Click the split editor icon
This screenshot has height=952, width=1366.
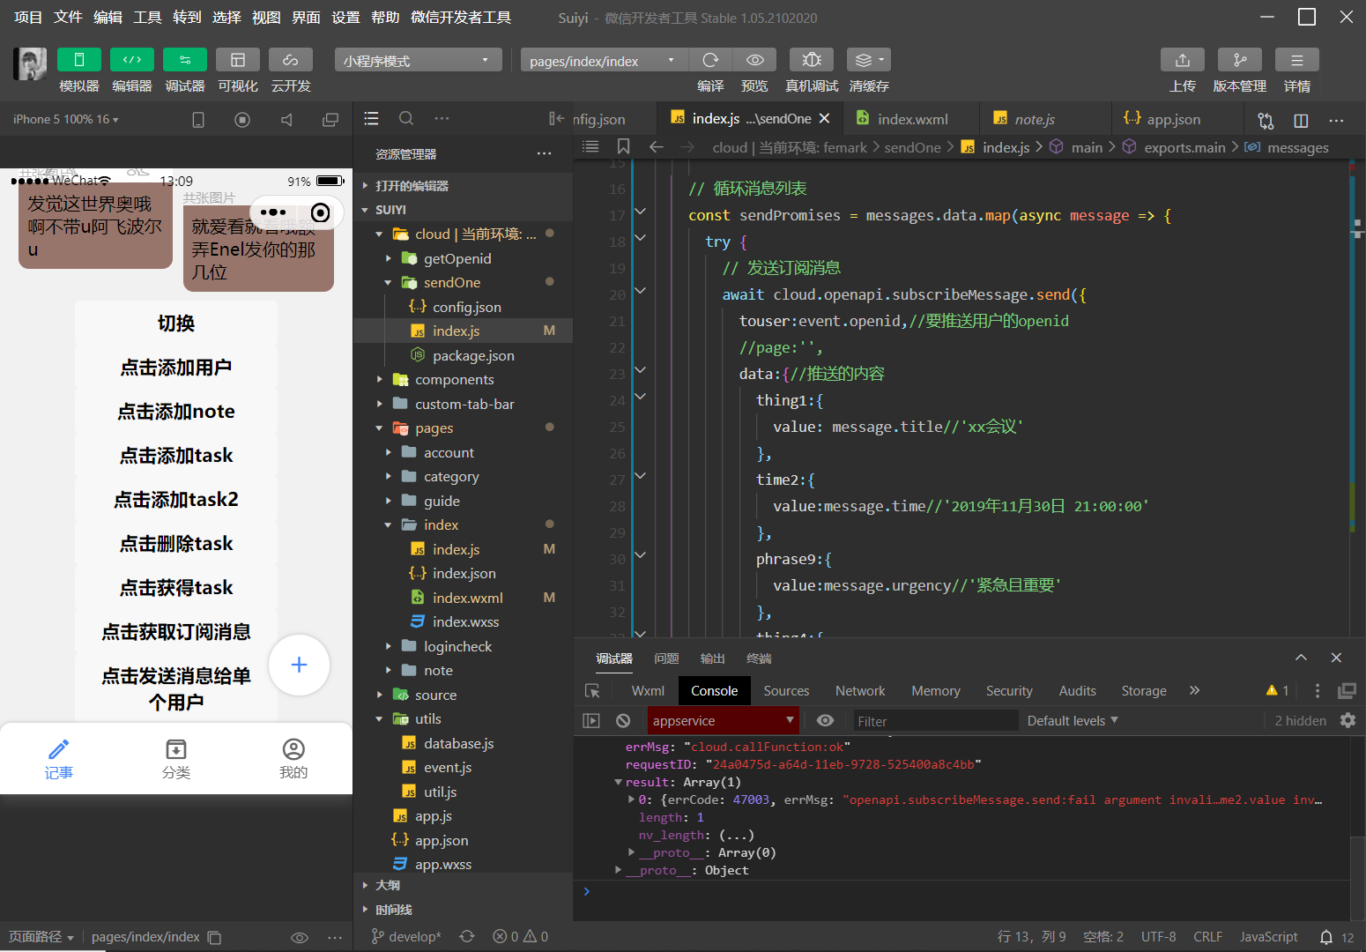[1301, 120]
